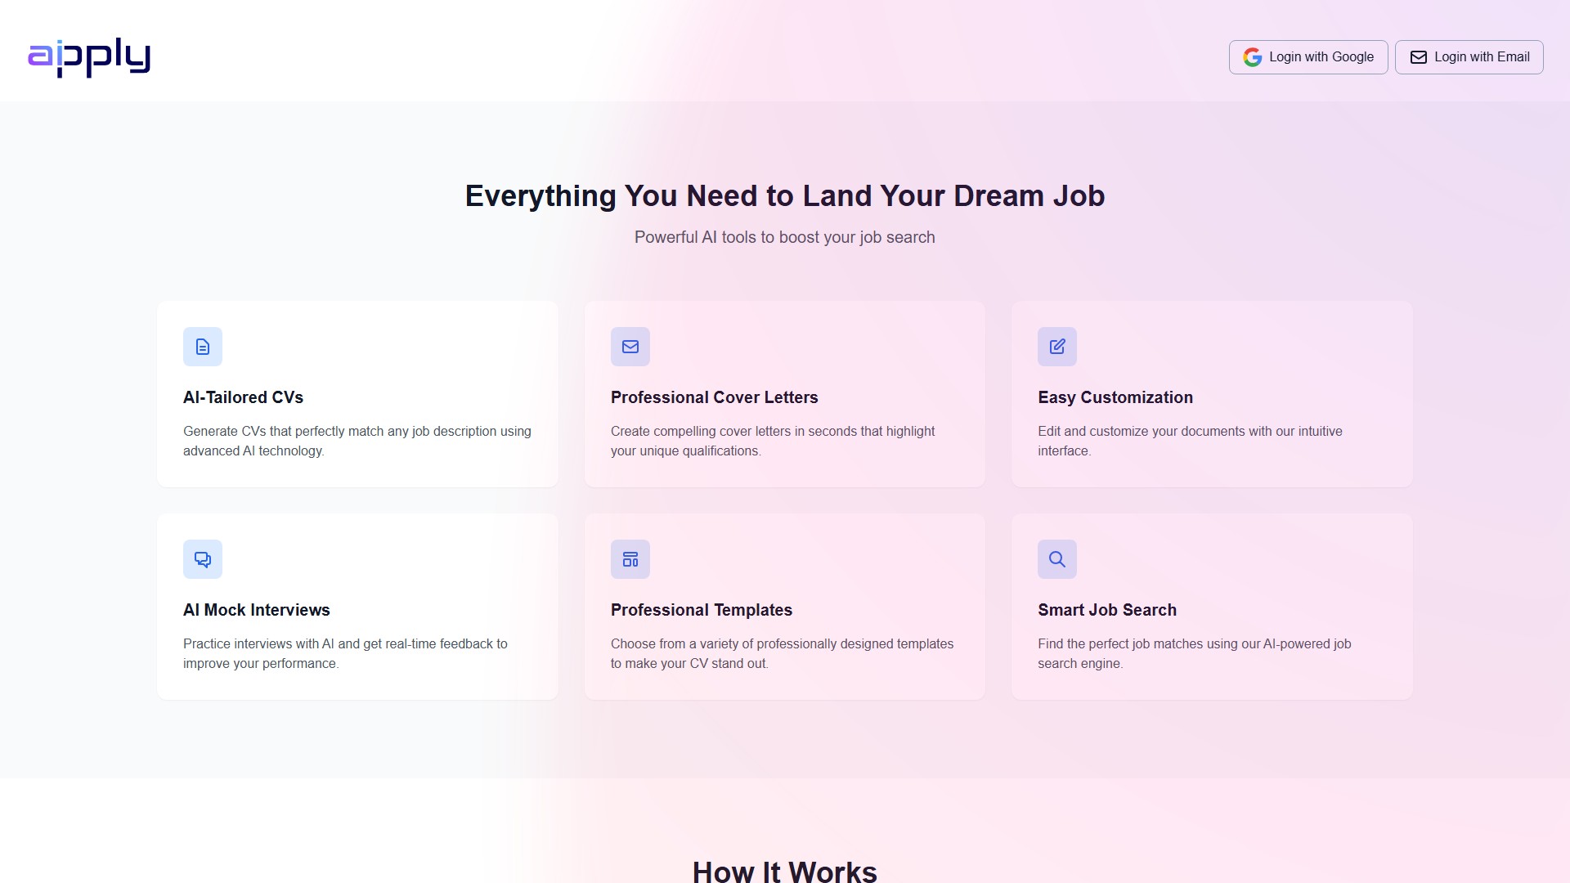Click the Everything You Need main heading
This screenshot has height=883, width=1570.
tap(785, 196)
